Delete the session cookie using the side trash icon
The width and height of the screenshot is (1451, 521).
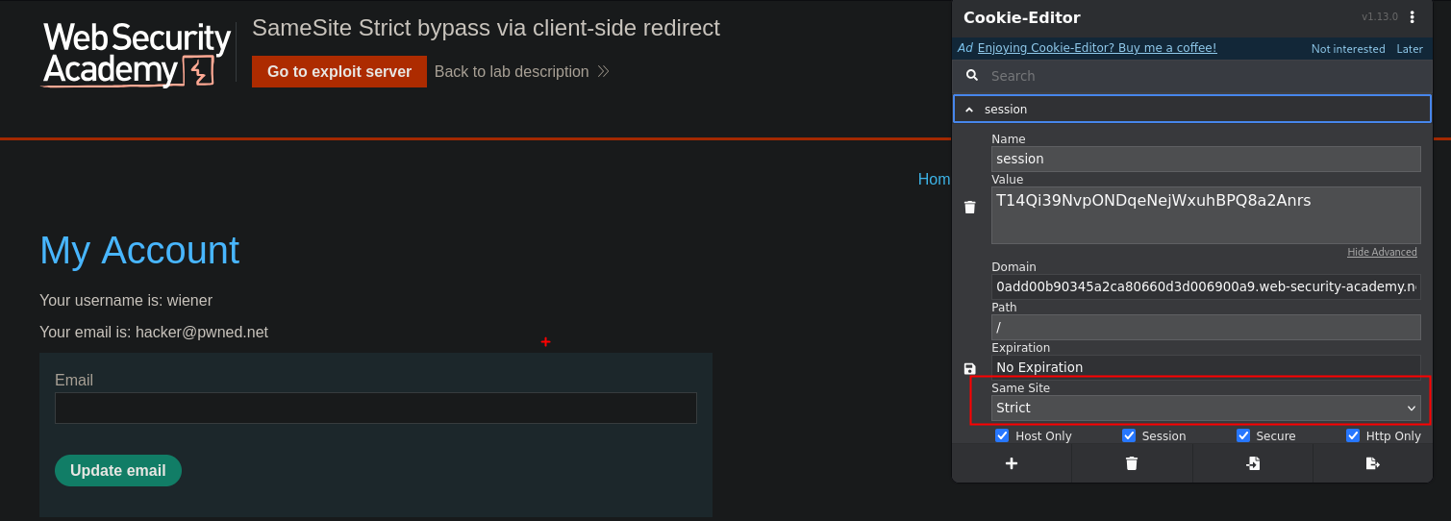coord(969,207)
